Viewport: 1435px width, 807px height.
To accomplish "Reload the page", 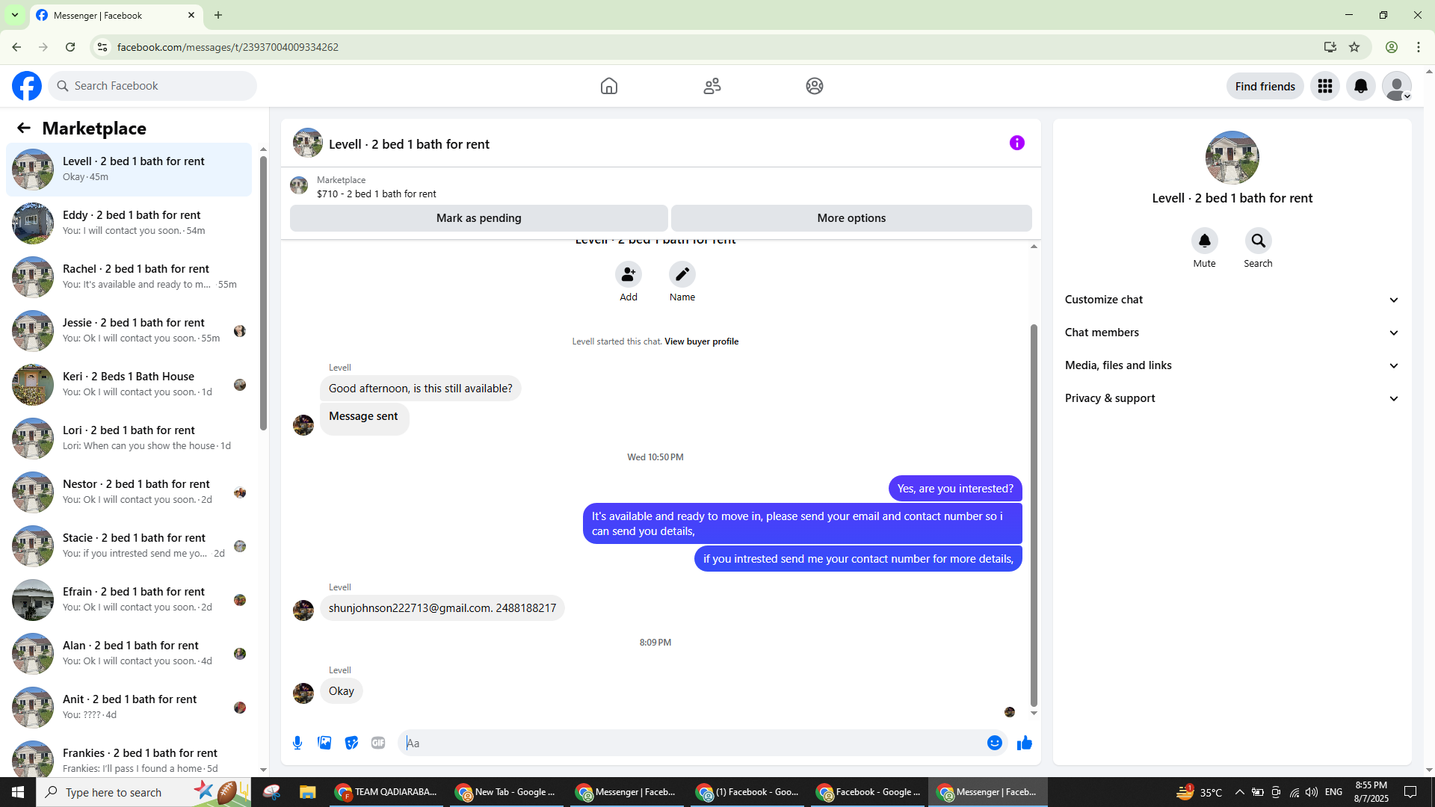I will point(70,47).
